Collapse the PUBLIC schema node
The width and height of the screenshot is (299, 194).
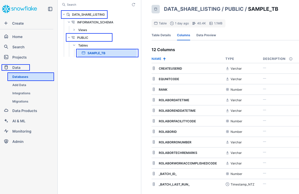69,37
